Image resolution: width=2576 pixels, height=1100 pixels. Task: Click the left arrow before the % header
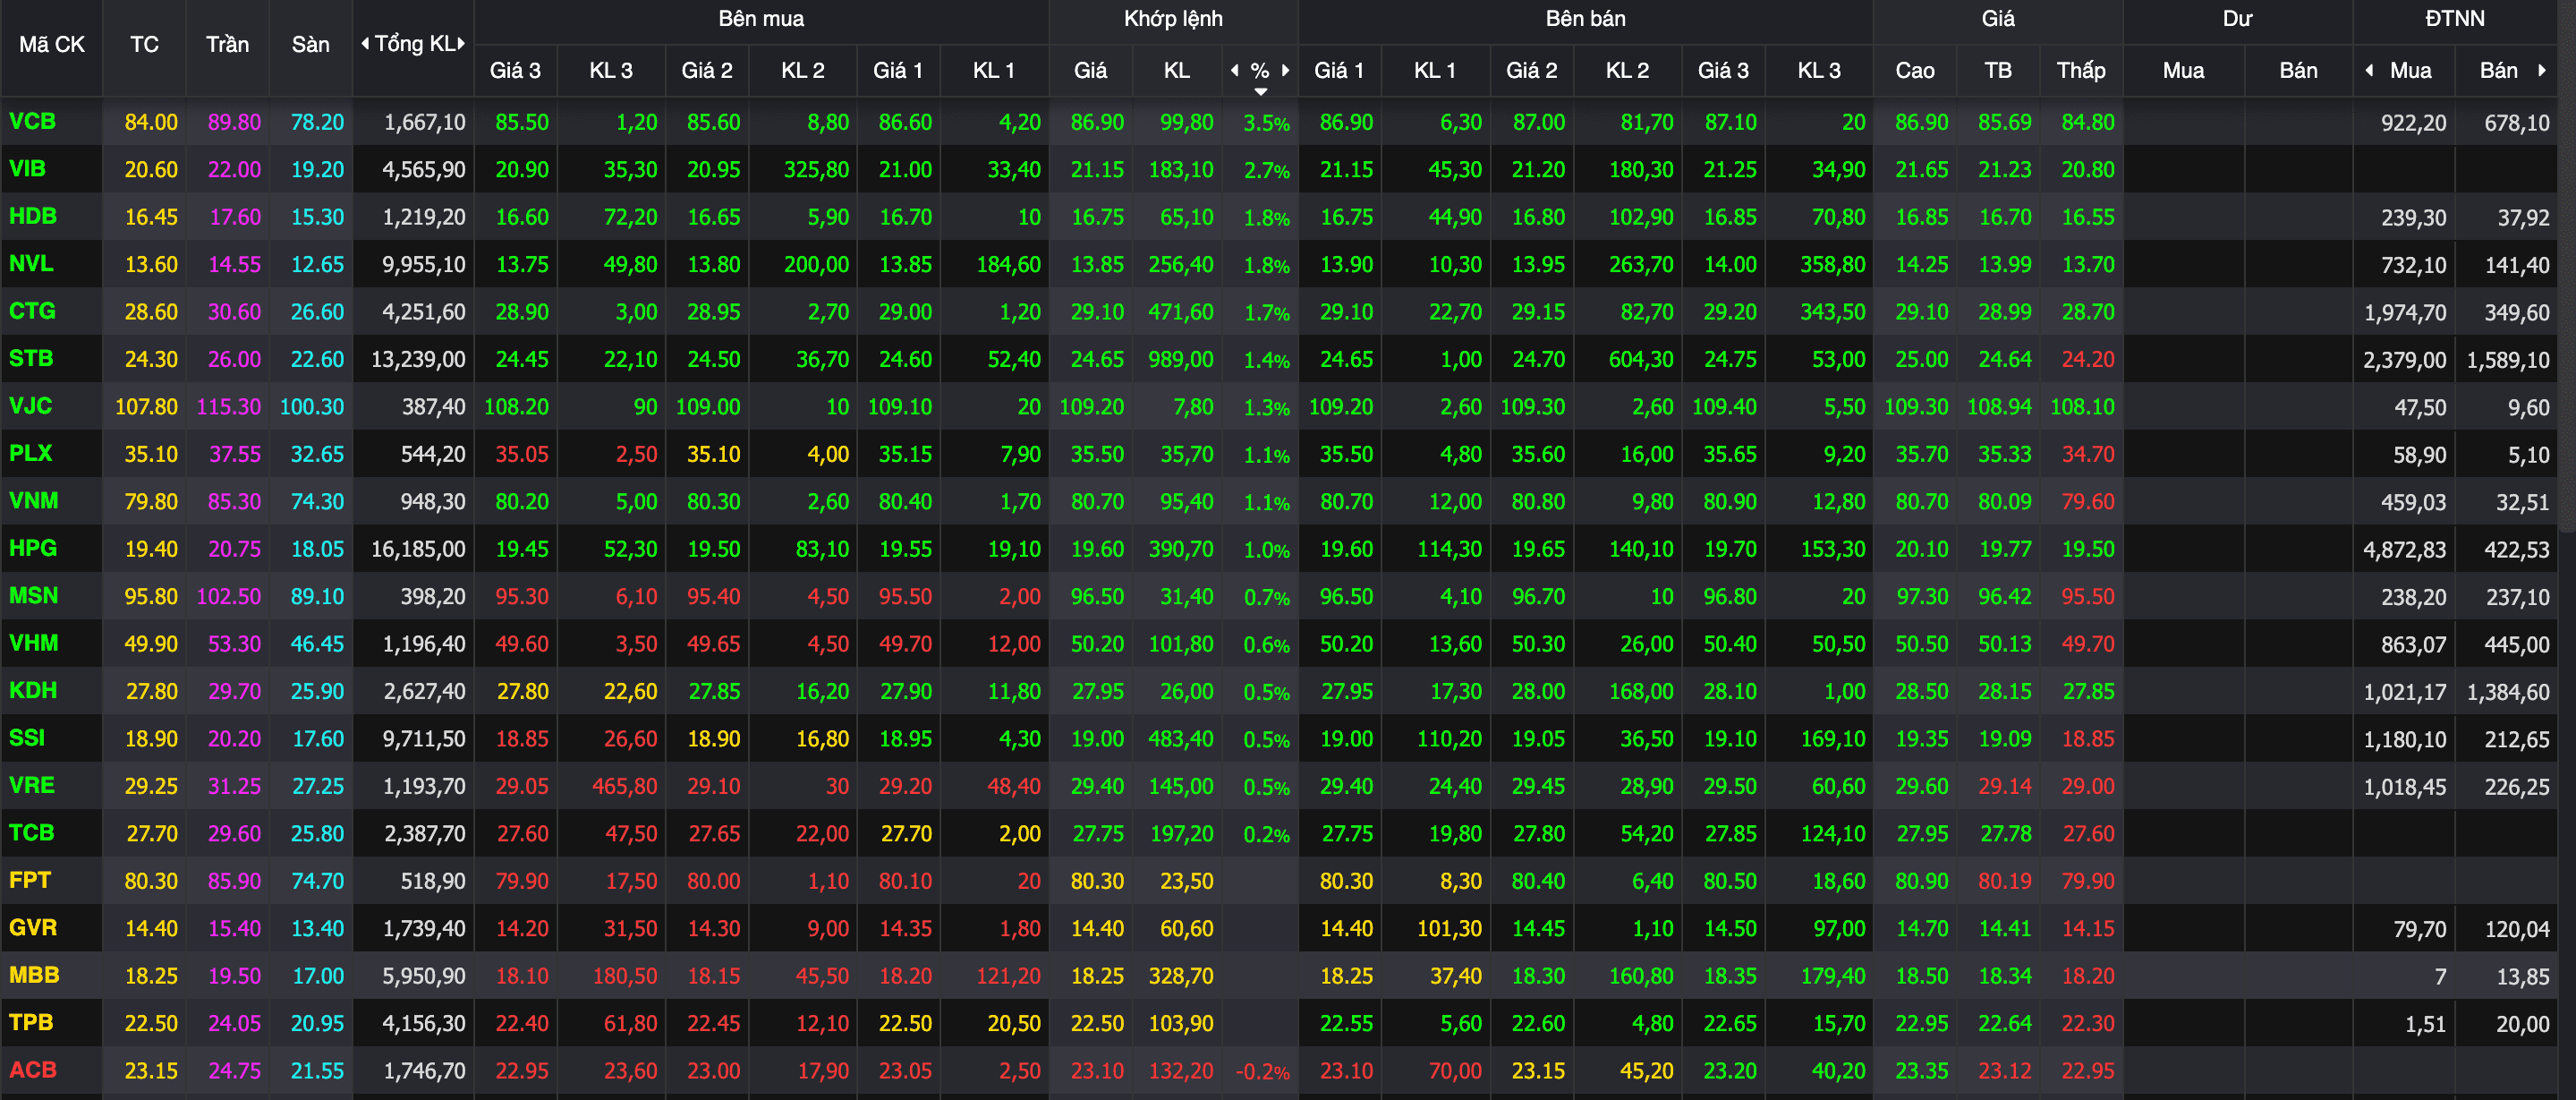tap(1235, 70)
